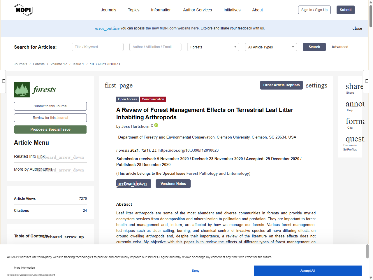This screenshot has height=280, width=373.
Task: Click the Order Article Reprints button
Action: point(281,85)
